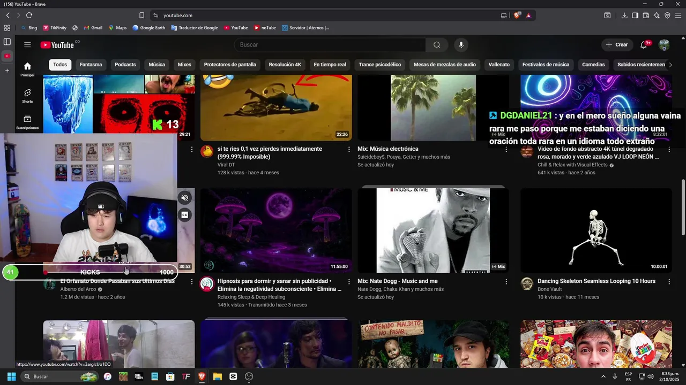Open Suscripciones from the sidebar
The height and width of the screenshot is (385, 686).
[x=27, y=122]
